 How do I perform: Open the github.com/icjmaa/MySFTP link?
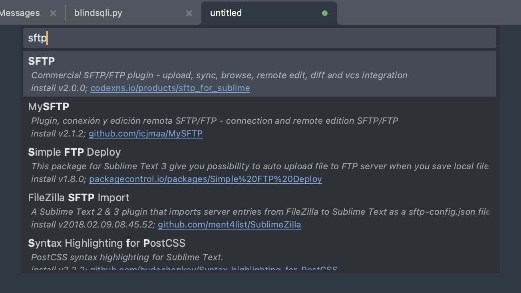coord(145,134)
